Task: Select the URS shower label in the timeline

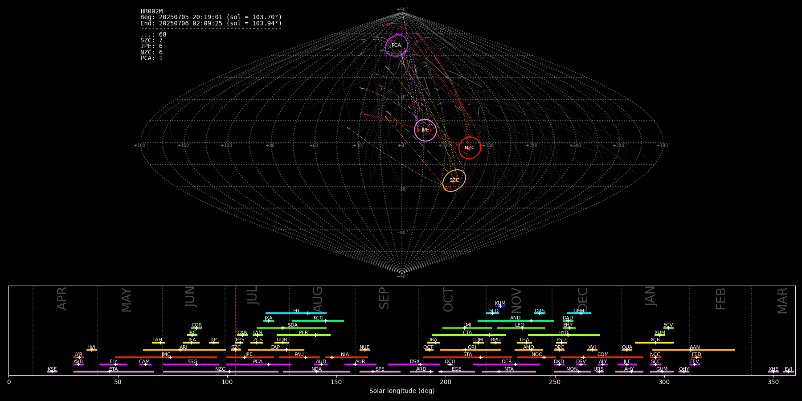Action: click(x=598, y=369)
